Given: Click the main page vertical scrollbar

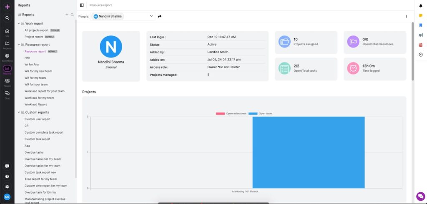Looking at the screenshot, I should (x=412, y=51).
